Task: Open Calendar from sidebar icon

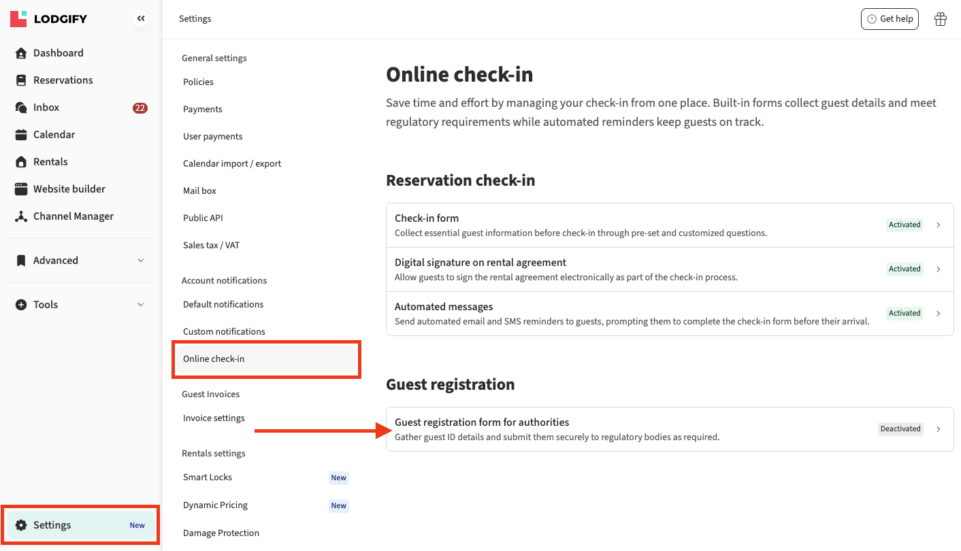Action: click(21, 135)
